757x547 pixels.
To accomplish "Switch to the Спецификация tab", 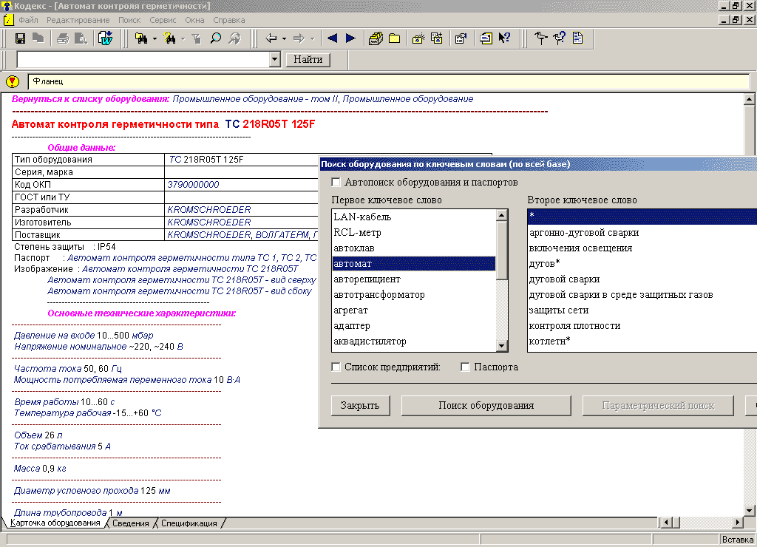I will point(189,523).
